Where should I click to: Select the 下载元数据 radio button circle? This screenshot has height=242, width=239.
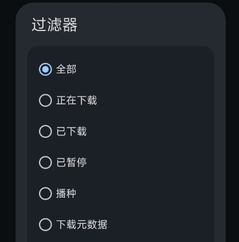pos(45,225)
